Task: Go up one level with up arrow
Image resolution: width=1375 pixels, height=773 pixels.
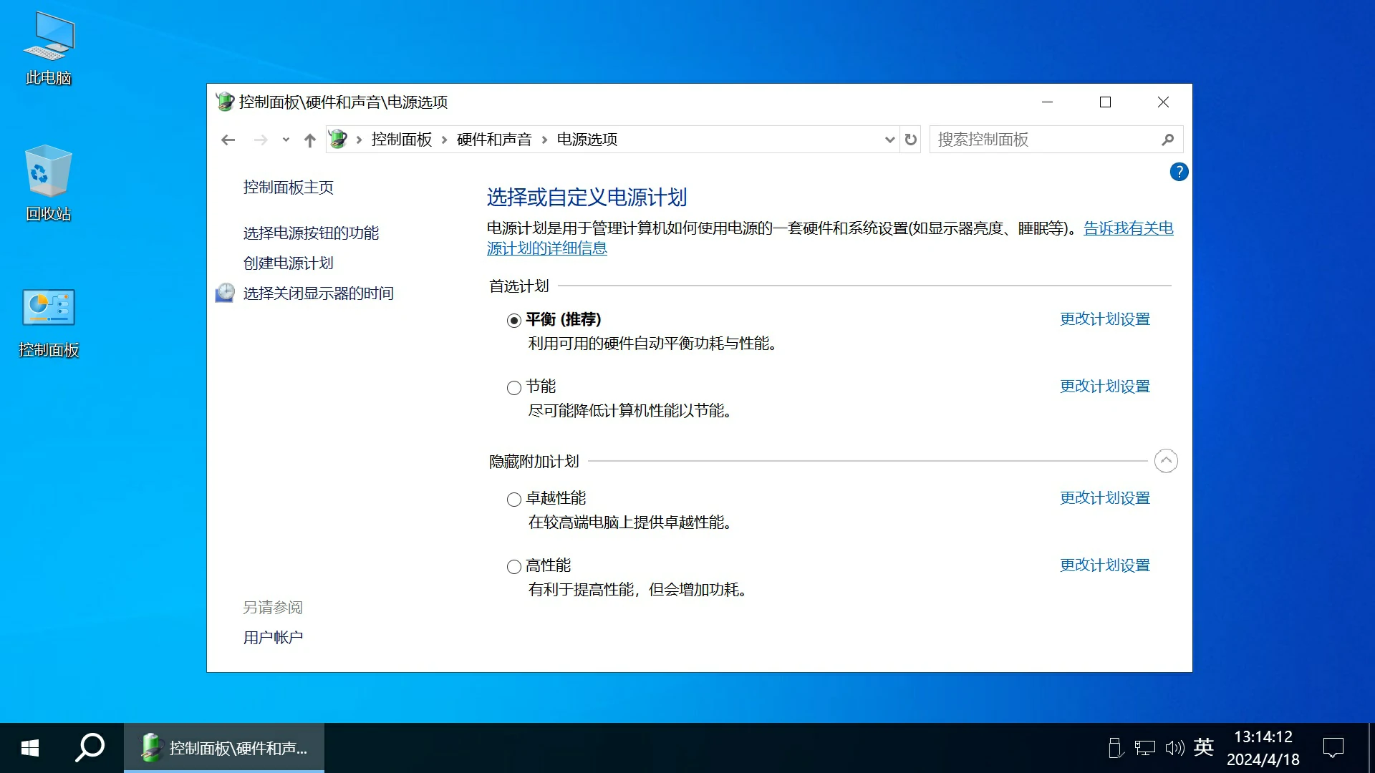Action: coord(309,140)
